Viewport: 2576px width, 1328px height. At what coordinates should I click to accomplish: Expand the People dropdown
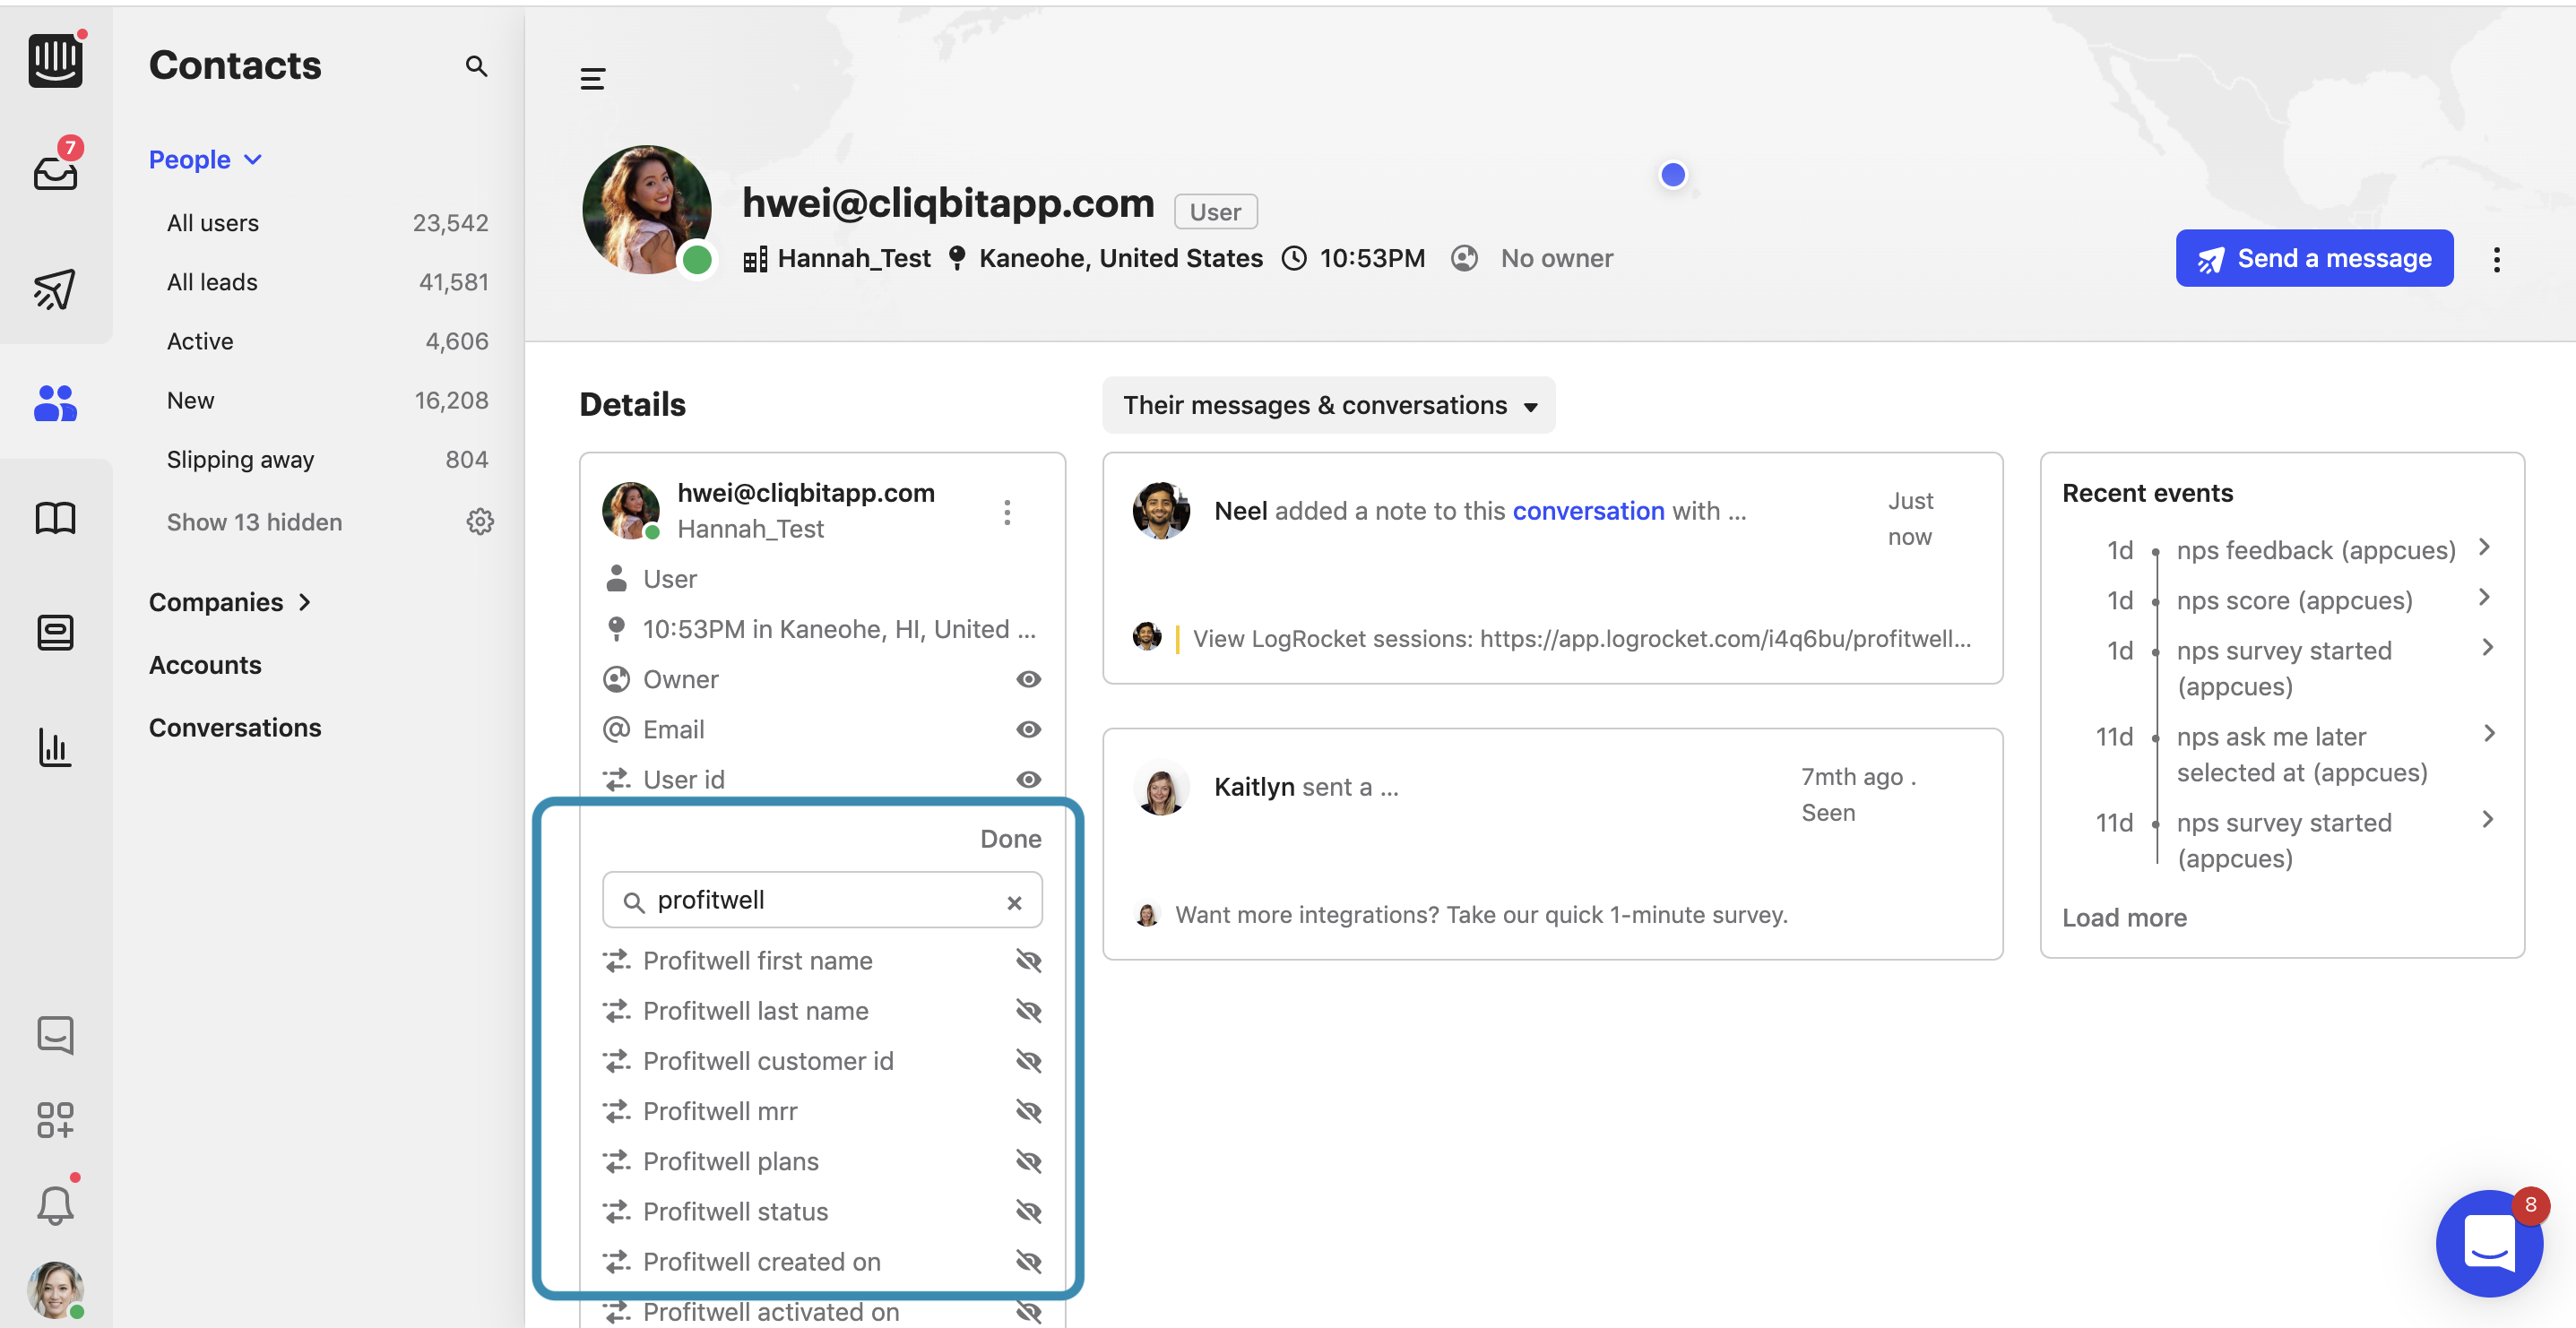205,160
